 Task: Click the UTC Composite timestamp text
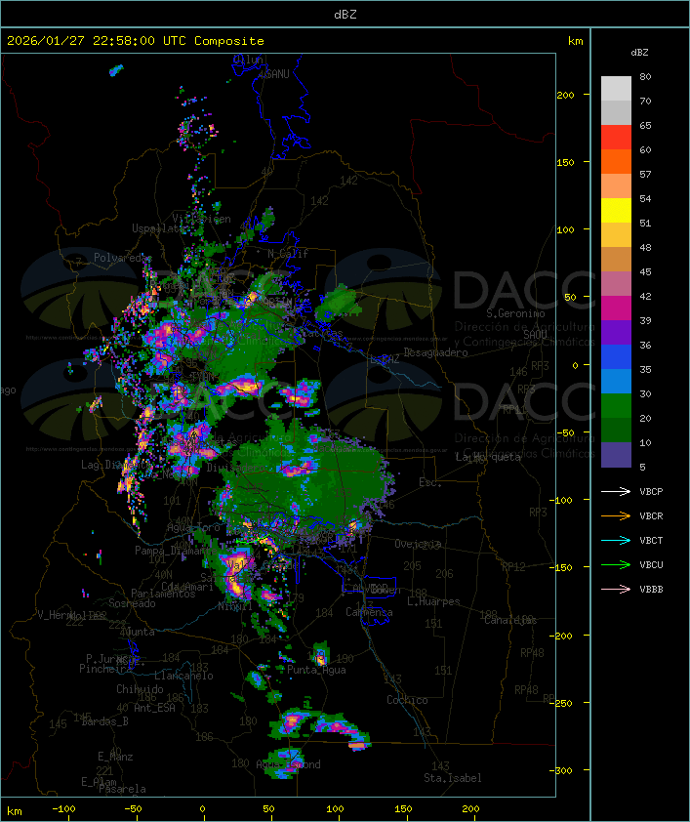tap(136, 41)
